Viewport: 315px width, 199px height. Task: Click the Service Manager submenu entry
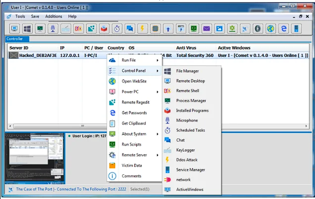point(190,170)
